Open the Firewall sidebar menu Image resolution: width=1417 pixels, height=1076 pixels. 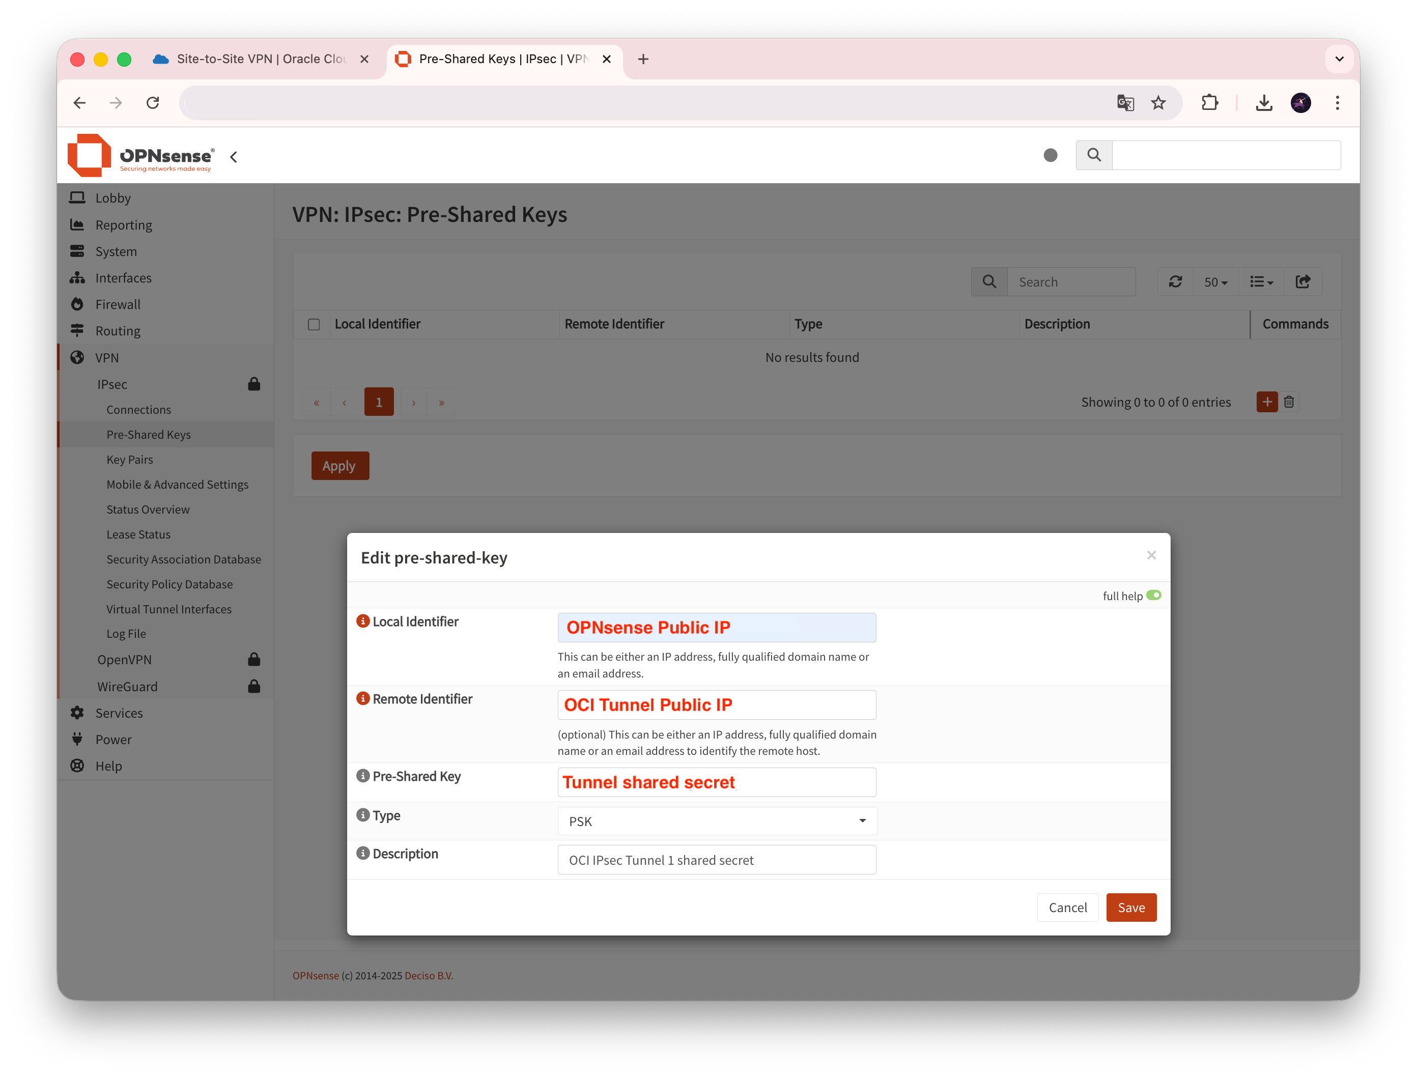click(118, 305)
